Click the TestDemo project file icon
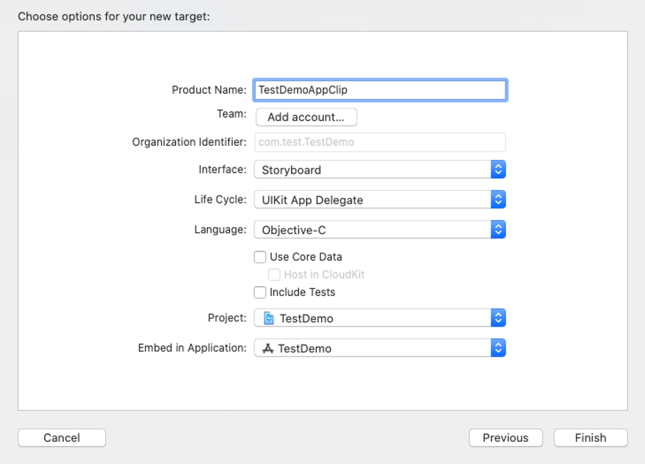The width and height of the screenshot is (645, 464). (268, 318)
